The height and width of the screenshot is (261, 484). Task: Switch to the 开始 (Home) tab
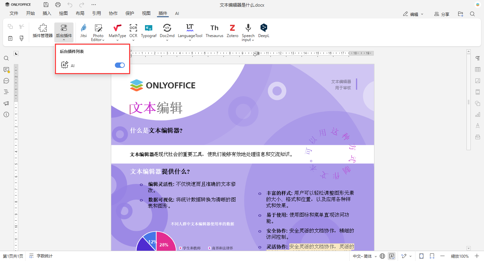30,13
